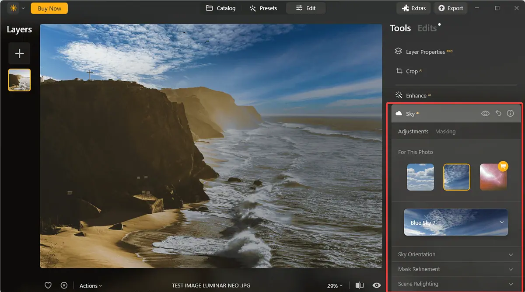Open the Blue Sky 7 sky selection dropdown
This screenshot has height=292, width=525.
[456, 222]
